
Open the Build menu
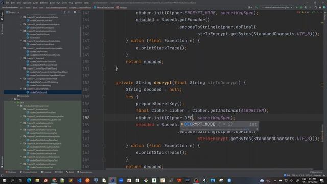[x=52, y=3]
